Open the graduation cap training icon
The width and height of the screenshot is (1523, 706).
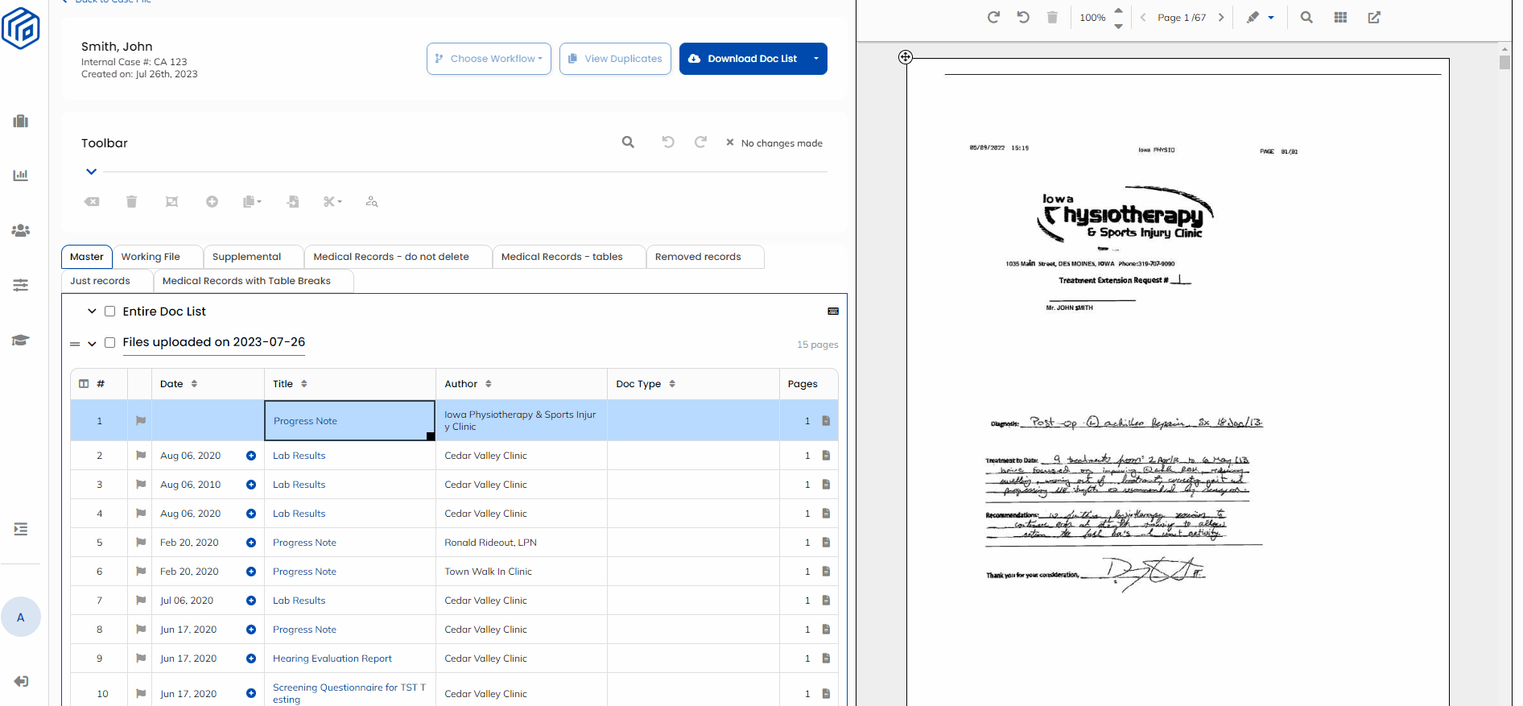click(x=21, y=340)
